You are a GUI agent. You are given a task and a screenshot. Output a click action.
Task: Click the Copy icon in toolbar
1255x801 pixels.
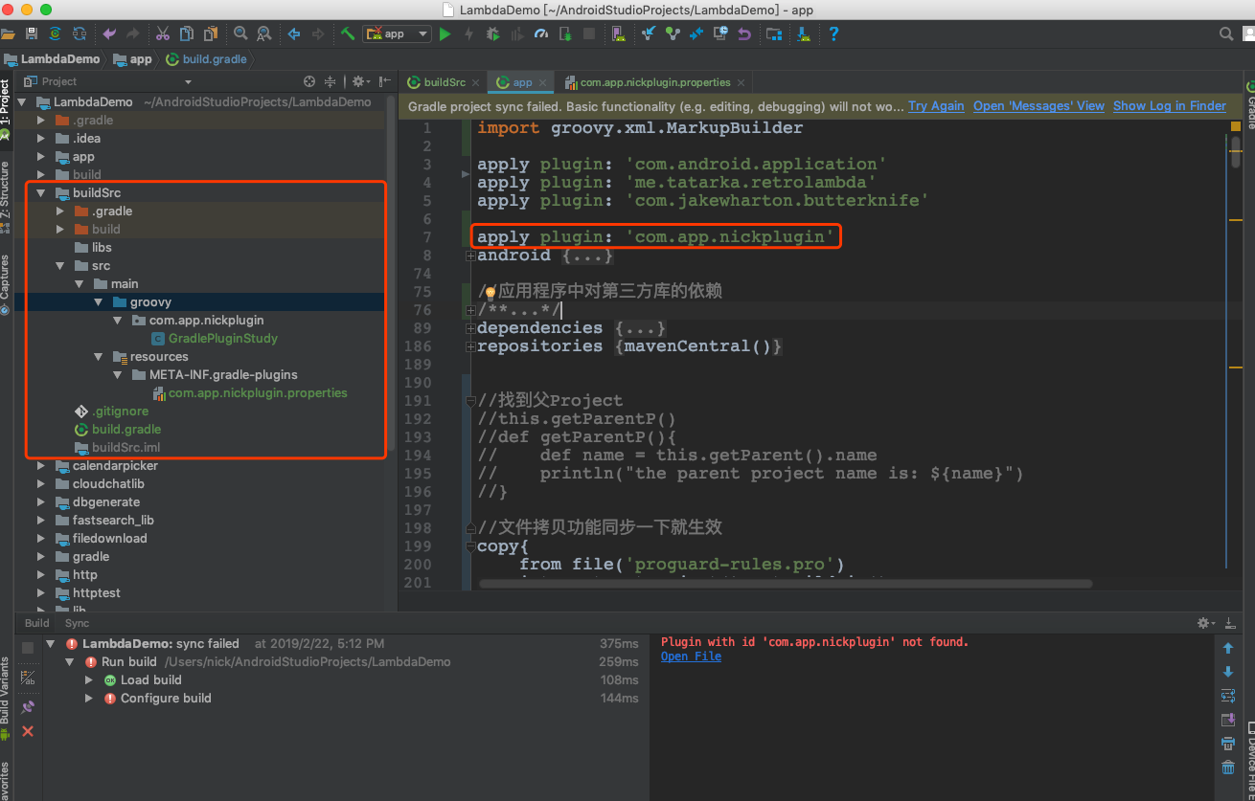(x=187, y=33)
